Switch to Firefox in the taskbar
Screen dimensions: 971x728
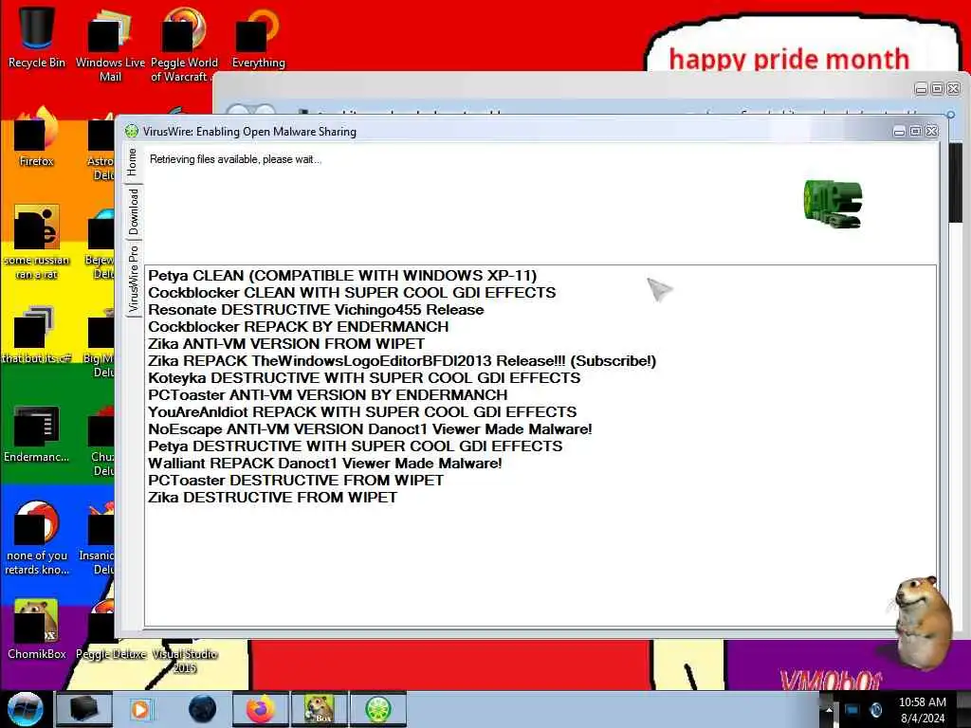[x=260, y=709]
